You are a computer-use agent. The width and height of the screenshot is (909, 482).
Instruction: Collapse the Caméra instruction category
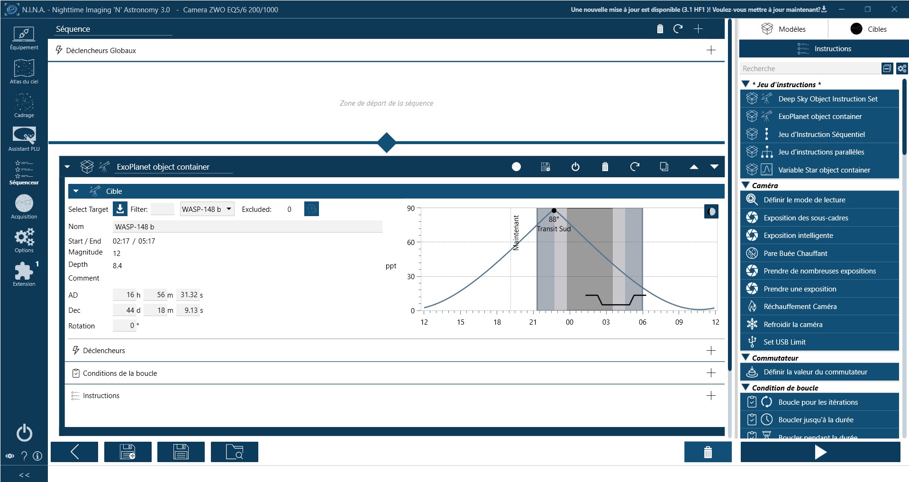(746, 185)
